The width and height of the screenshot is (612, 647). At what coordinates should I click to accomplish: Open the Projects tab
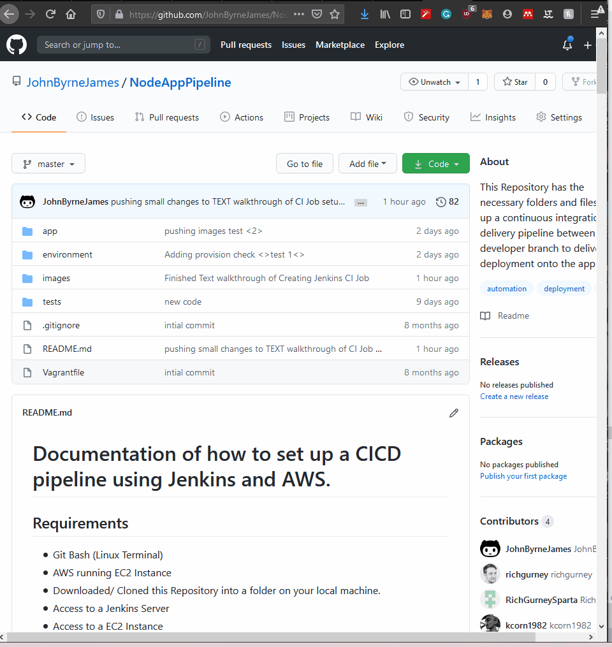click(x=307, y=117)
